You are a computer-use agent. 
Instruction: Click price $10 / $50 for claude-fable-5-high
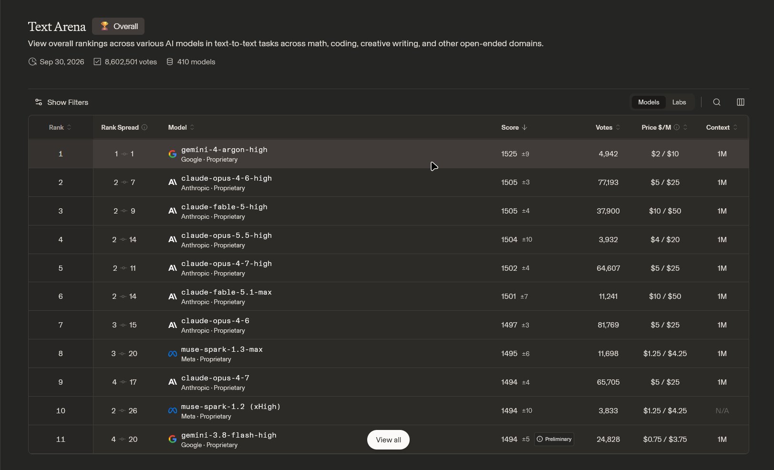(665, 211)
